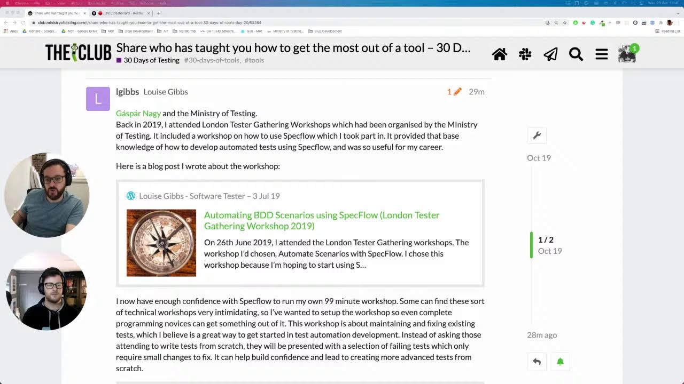This screenshot has height=384, width=684.
Task: Click the green circle extension icon
Action: (576, 23)
